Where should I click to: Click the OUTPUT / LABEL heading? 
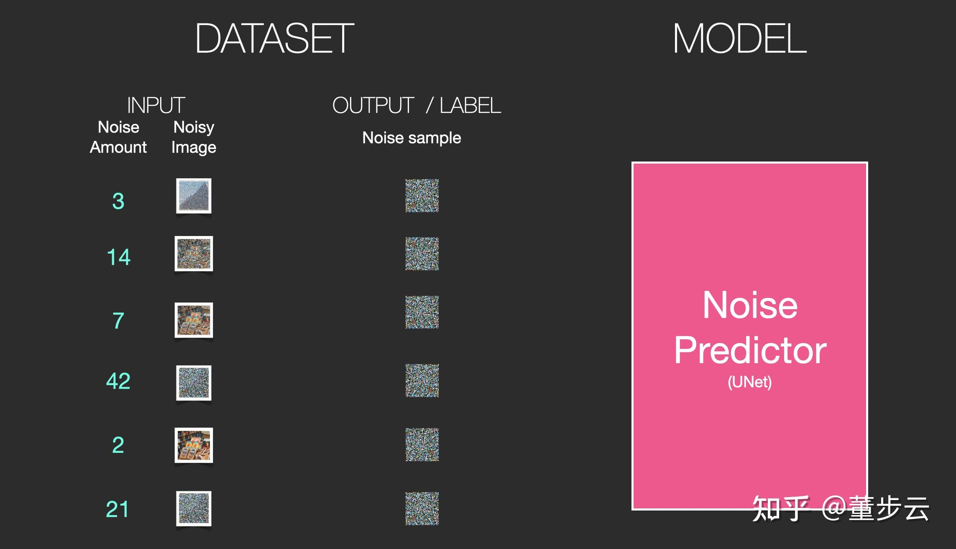pyautogui.click(x=417, y=105)
